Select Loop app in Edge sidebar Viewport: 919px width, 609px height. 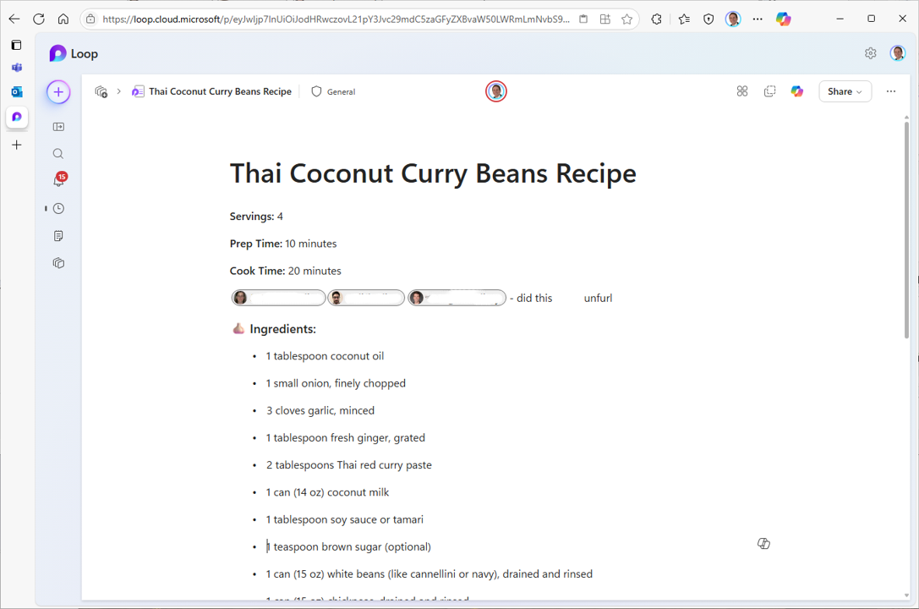[16, 117]
